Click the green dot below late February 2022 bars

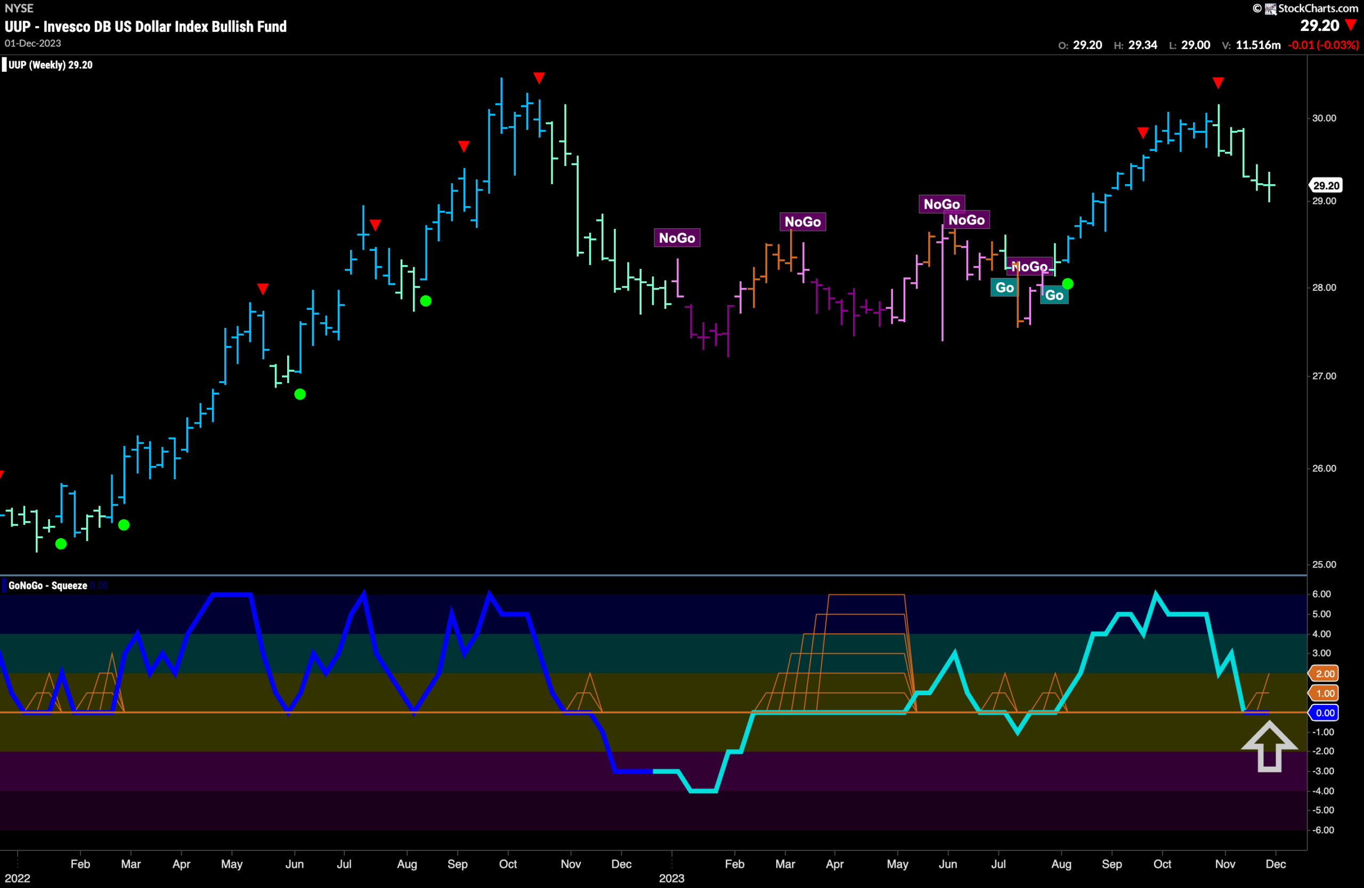coord(124,524)
